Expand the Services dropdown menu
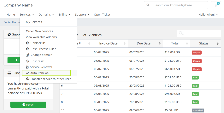 [27, 14]
